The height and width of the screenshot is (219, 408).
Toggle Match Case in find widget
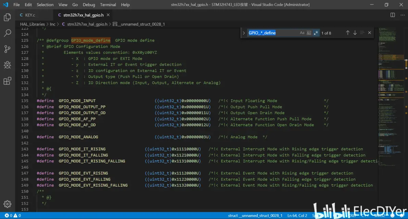point(302,33)
